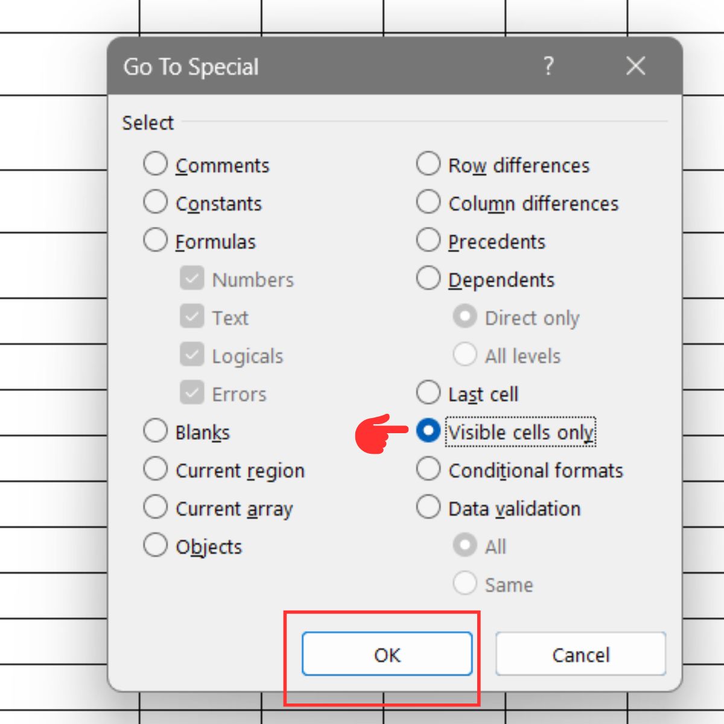
Task: Select the Blanks option
Action: click(156, 430)
